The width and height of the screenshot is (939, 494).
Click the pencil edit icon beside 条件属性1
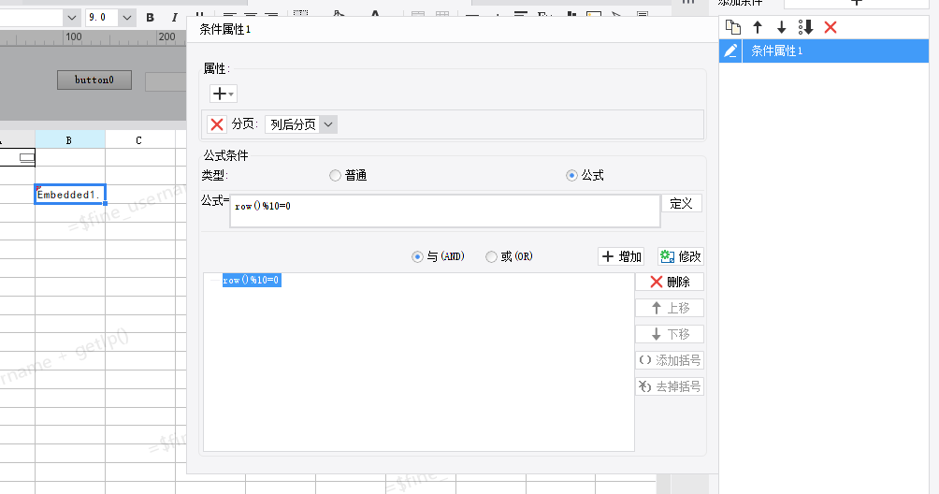coord(730,51)
